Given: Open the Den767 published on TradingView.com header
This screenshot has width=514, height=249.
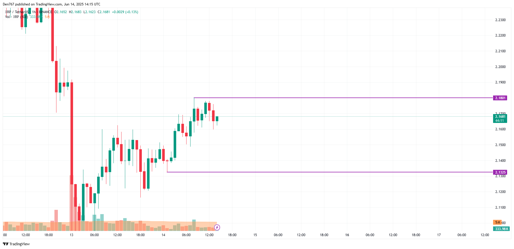Looking at the screenshot, I should [52, 4].
